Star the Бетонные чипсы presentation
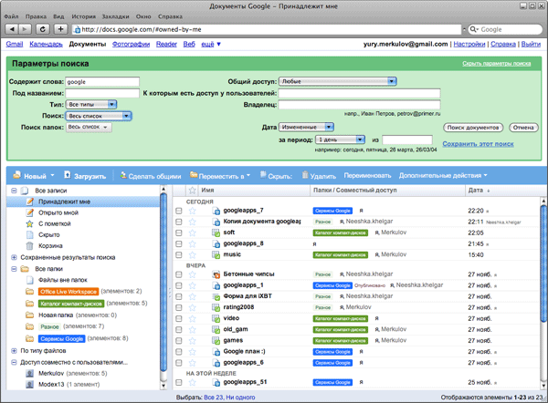The height and width of the screenshot is (403, 548). point(192,274)
